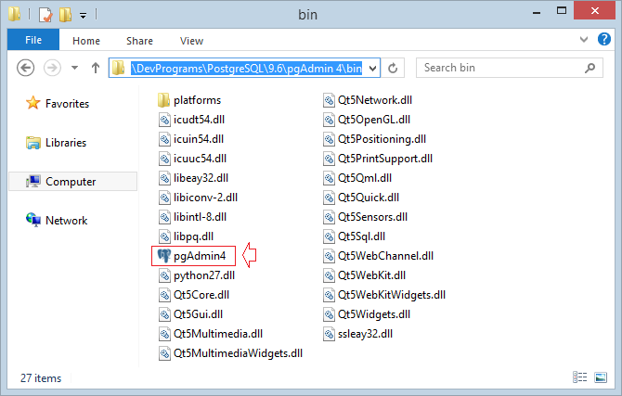The height and width of the screenshot is (396, 622).
Task: Select file named icuuc54.dll
Action: pyautogui.click(x=200, y=159)
